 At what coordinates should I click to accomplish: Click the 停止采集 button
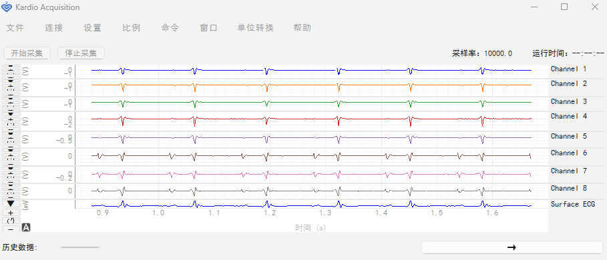(81, 53)
